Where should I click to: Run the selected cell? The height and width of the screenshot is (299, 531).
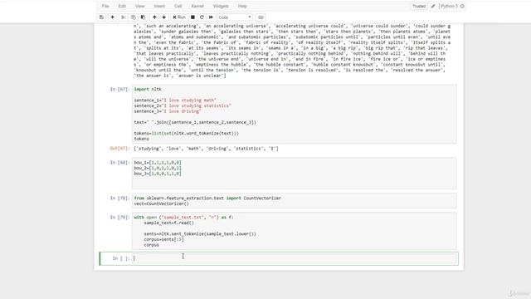pos(179,17)
